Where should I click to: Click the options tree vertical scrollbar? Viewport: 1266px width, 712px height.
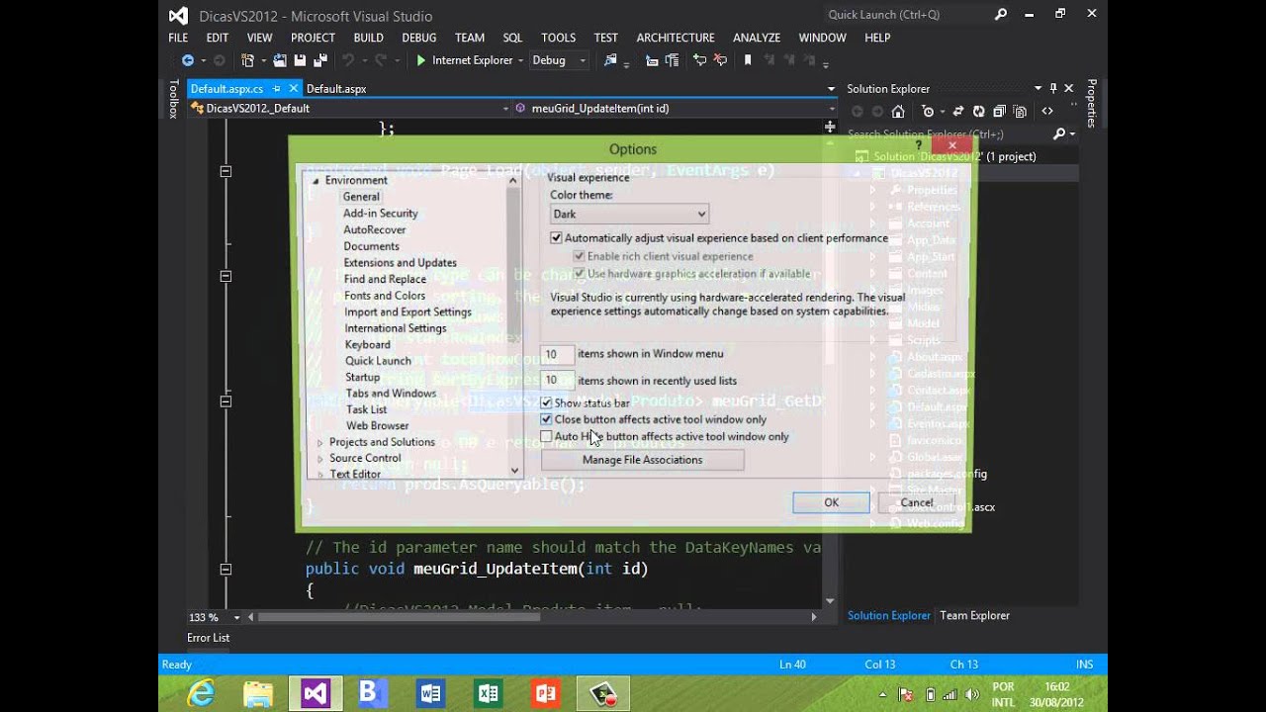(514, 326)
